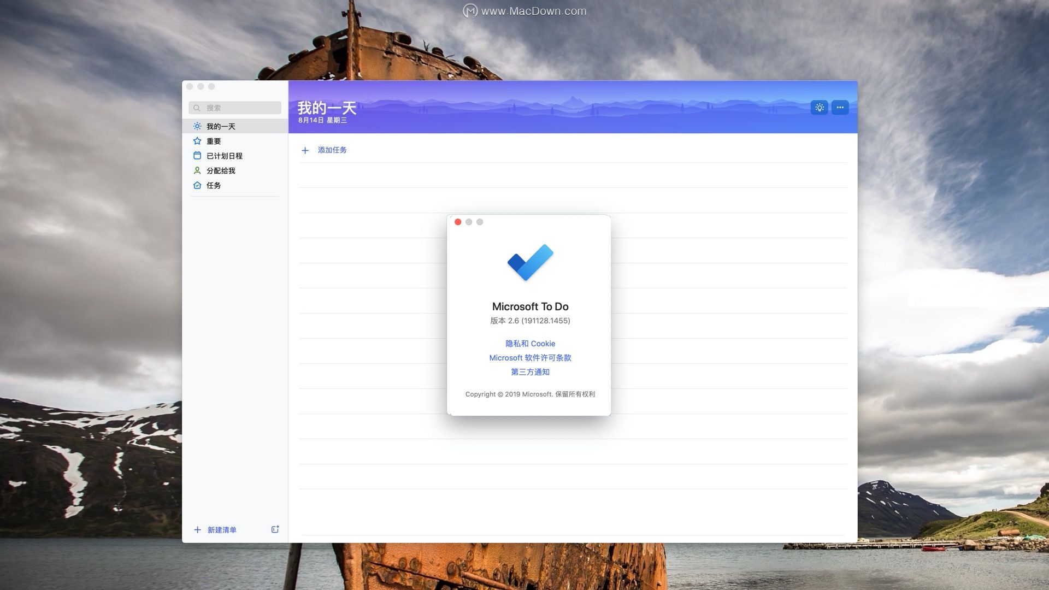Close the About dialog with red button
This screenshot has width=1049, height=590.
458,222
